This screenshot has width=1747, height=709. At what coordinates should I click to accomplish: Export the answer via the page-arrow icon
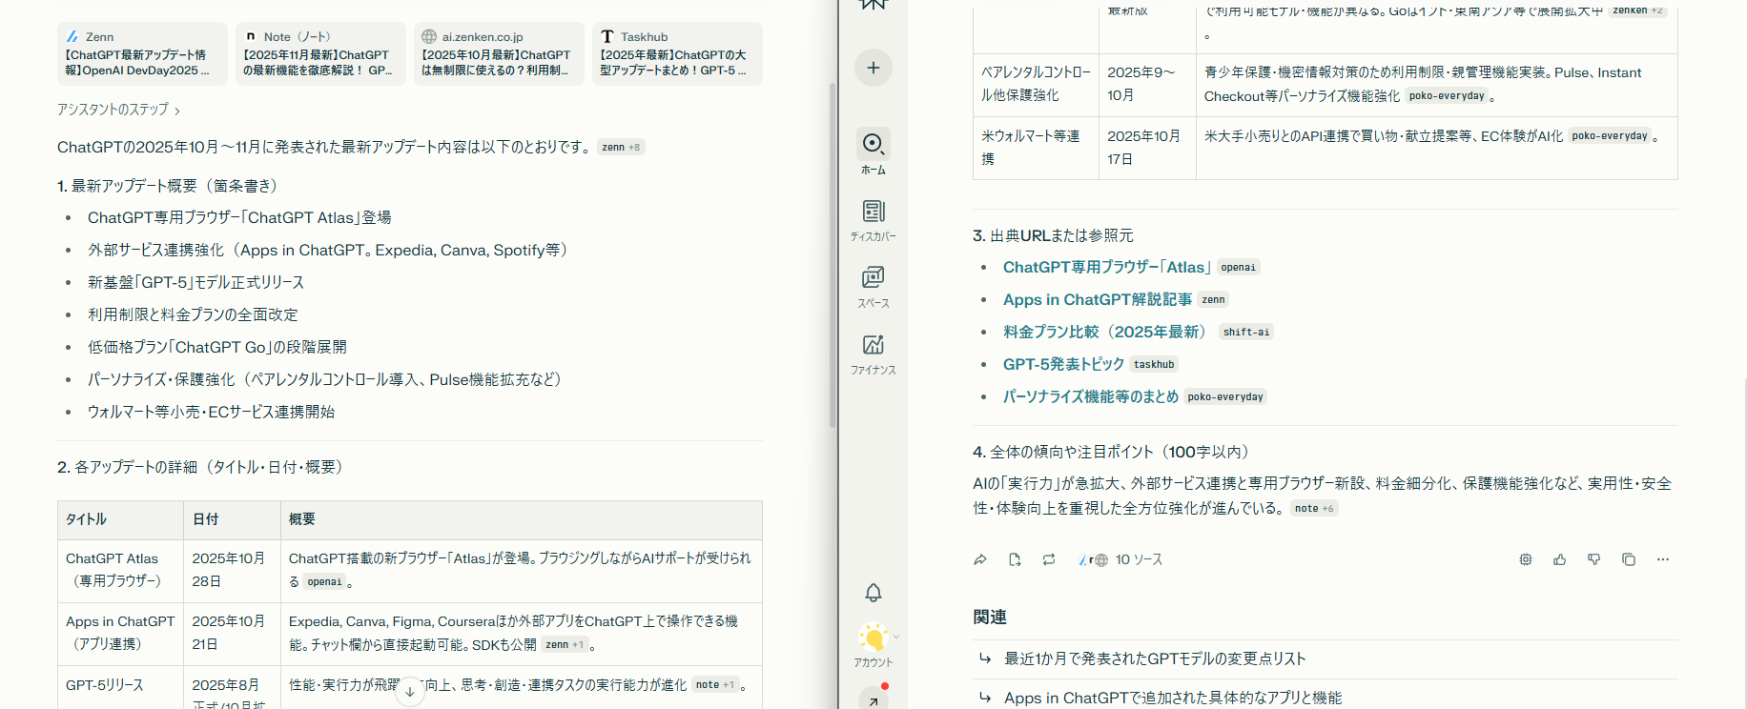(1015, 559)
